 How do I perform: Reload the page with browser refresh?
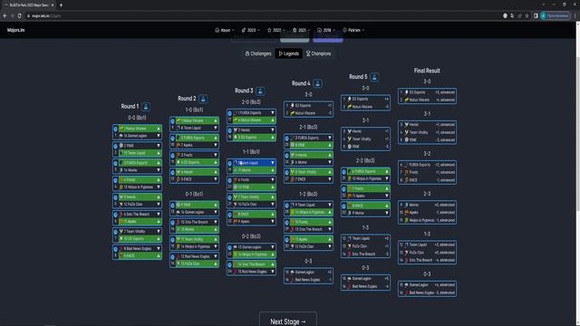coord(20,16)
